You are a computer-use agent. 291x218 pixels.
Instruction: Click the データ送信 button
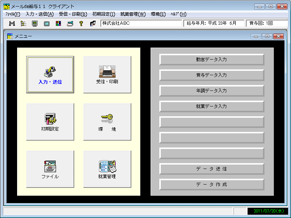coord(212,169)
